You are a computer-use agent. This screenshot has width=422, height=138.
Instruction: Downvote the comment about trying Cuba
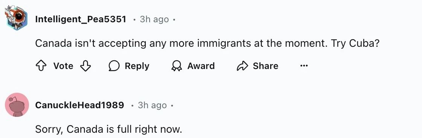[86, 66]
